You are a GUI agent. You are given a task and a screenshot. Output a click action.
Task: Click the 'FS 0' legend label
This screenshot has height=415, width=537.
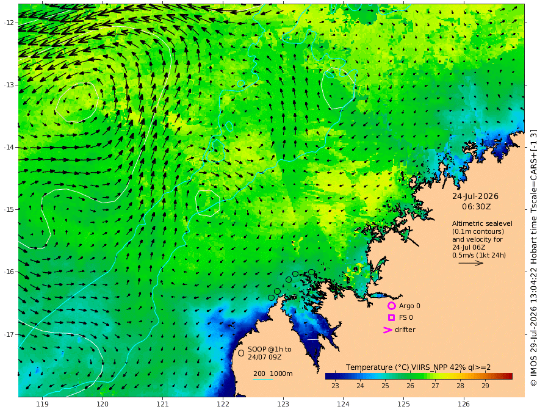(x=406, y=318)
